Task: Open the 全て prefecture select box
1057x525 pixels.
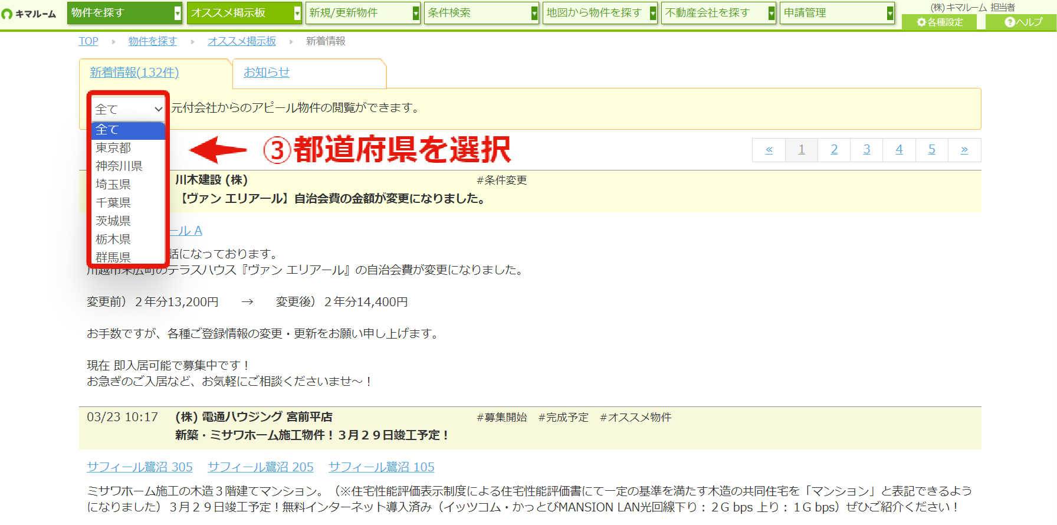Action: click(x=128, y=109)
